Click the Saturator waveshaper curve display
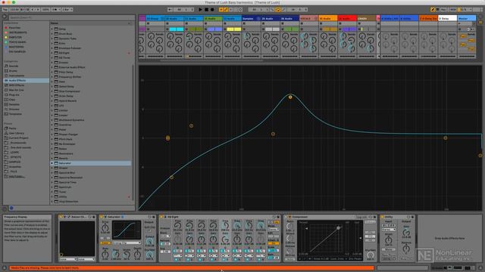Image resolution: width=485 pixels, height=272 pixels. pyautogui.click(x=127, y=230)
